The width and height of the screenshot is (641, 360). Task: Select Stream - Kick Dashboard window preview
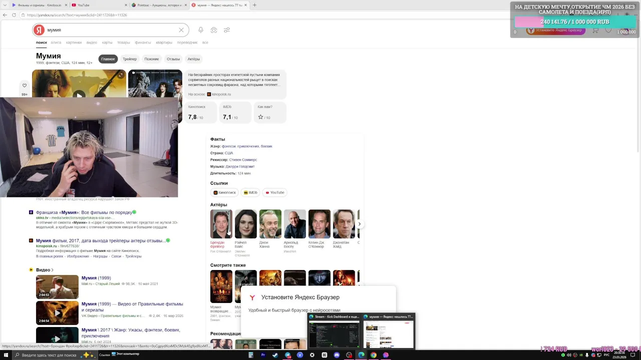[334, 331]
